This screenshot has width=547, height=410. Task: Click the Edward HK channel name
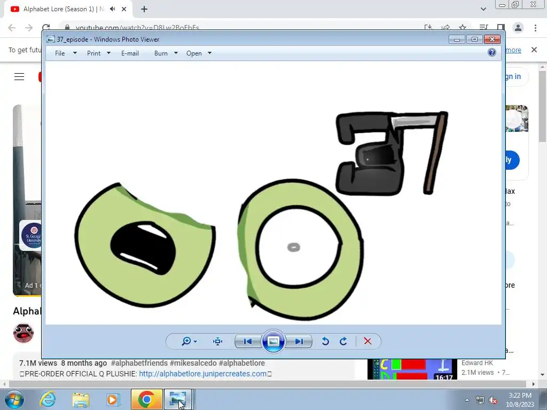coord(477,363)
